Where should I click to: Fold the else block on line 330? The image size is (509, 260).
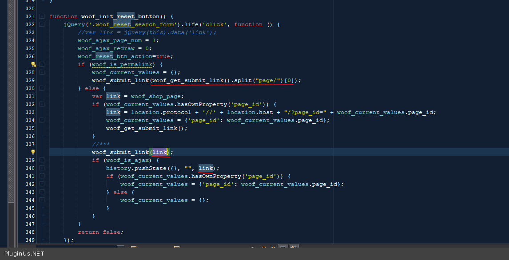click(x=42, y=88)
